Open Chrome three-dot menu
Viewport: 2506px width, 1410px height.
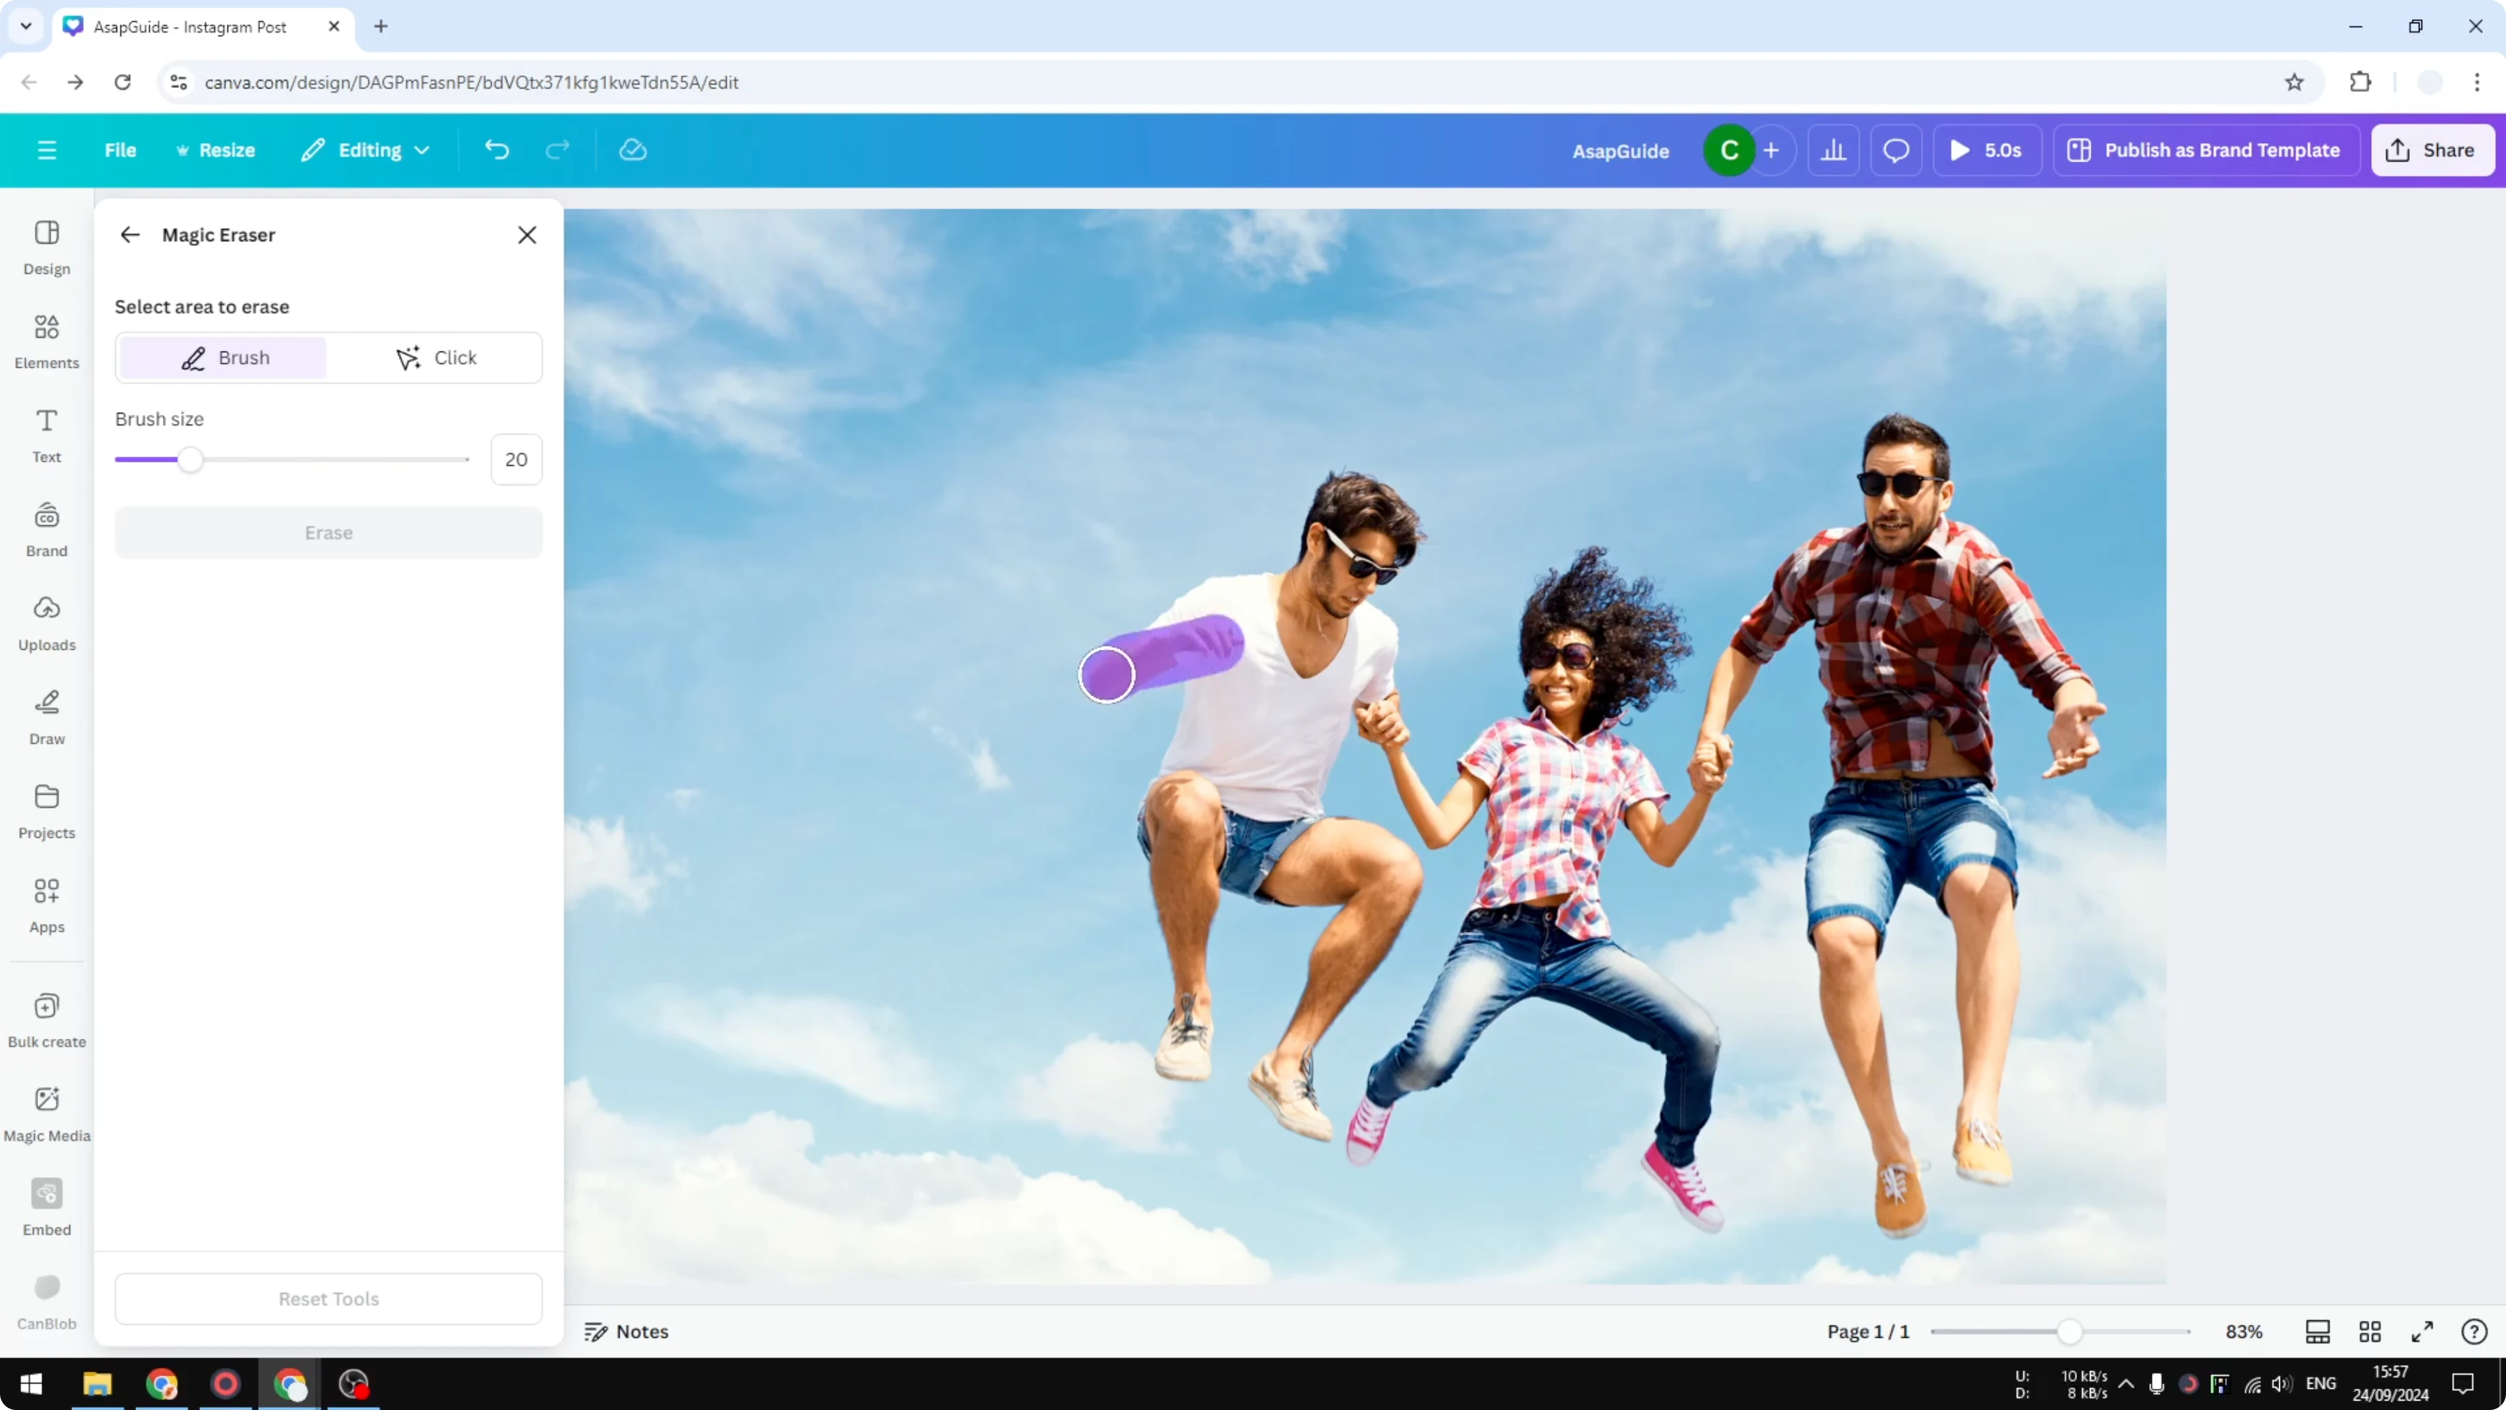click(x=2478, y=82)
